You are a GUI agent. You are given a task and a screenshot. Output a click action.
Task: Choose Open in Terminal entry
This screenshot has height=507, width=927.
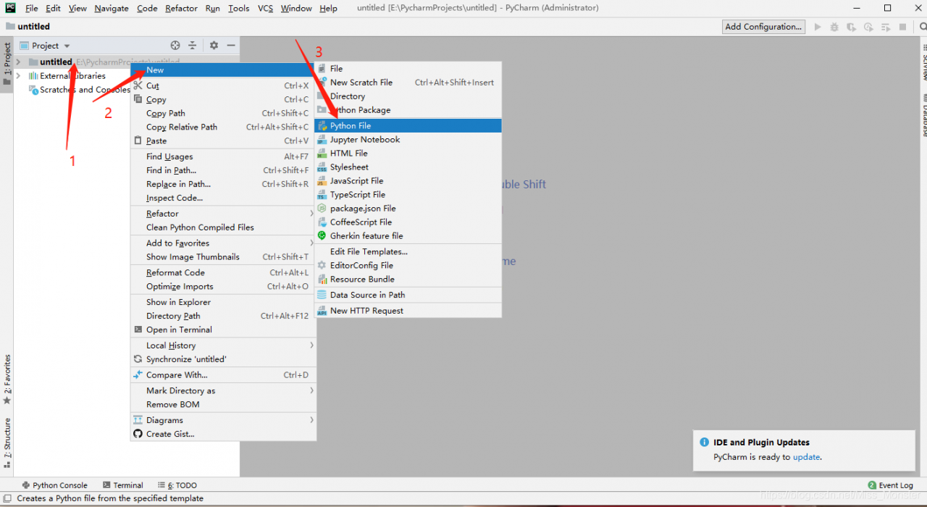pyautogui.click(x=223, y=330)
